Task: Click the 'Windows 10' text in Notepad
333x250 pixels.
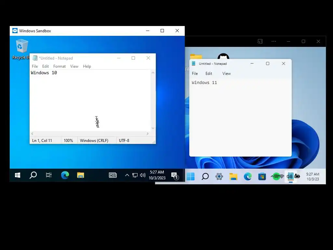Action: (44, 73)
